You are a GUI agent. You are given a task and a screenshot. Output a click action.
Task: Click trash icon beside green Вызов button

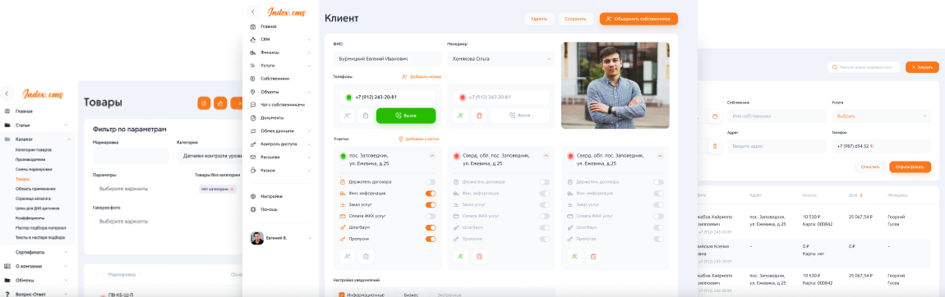pyautogui.click(x=365, y=116)
